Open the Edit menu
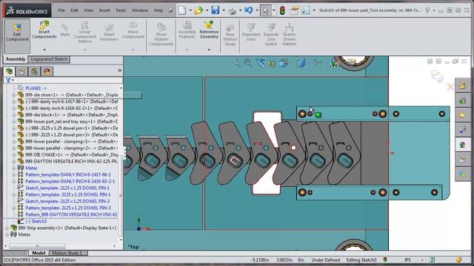474x266 pixels. pyautogui.click(x=74, y=10)
